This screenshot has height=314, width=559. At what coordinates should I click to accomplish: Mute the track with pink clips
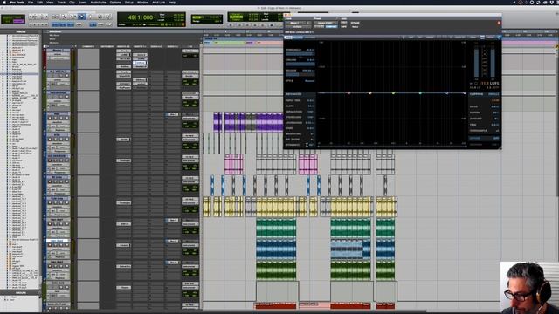(x=66, y=160)
